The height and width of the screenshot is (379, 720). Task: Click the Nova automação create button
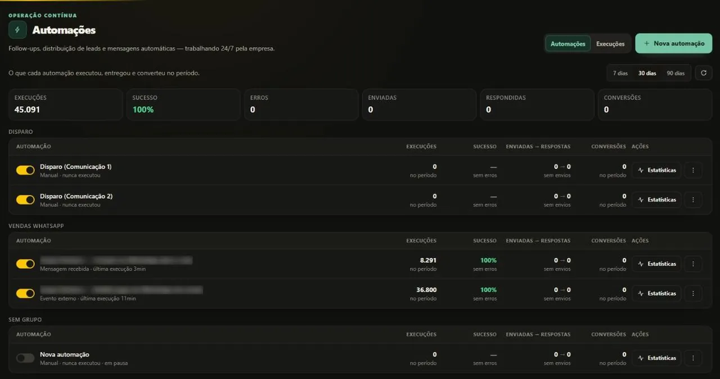674,43
